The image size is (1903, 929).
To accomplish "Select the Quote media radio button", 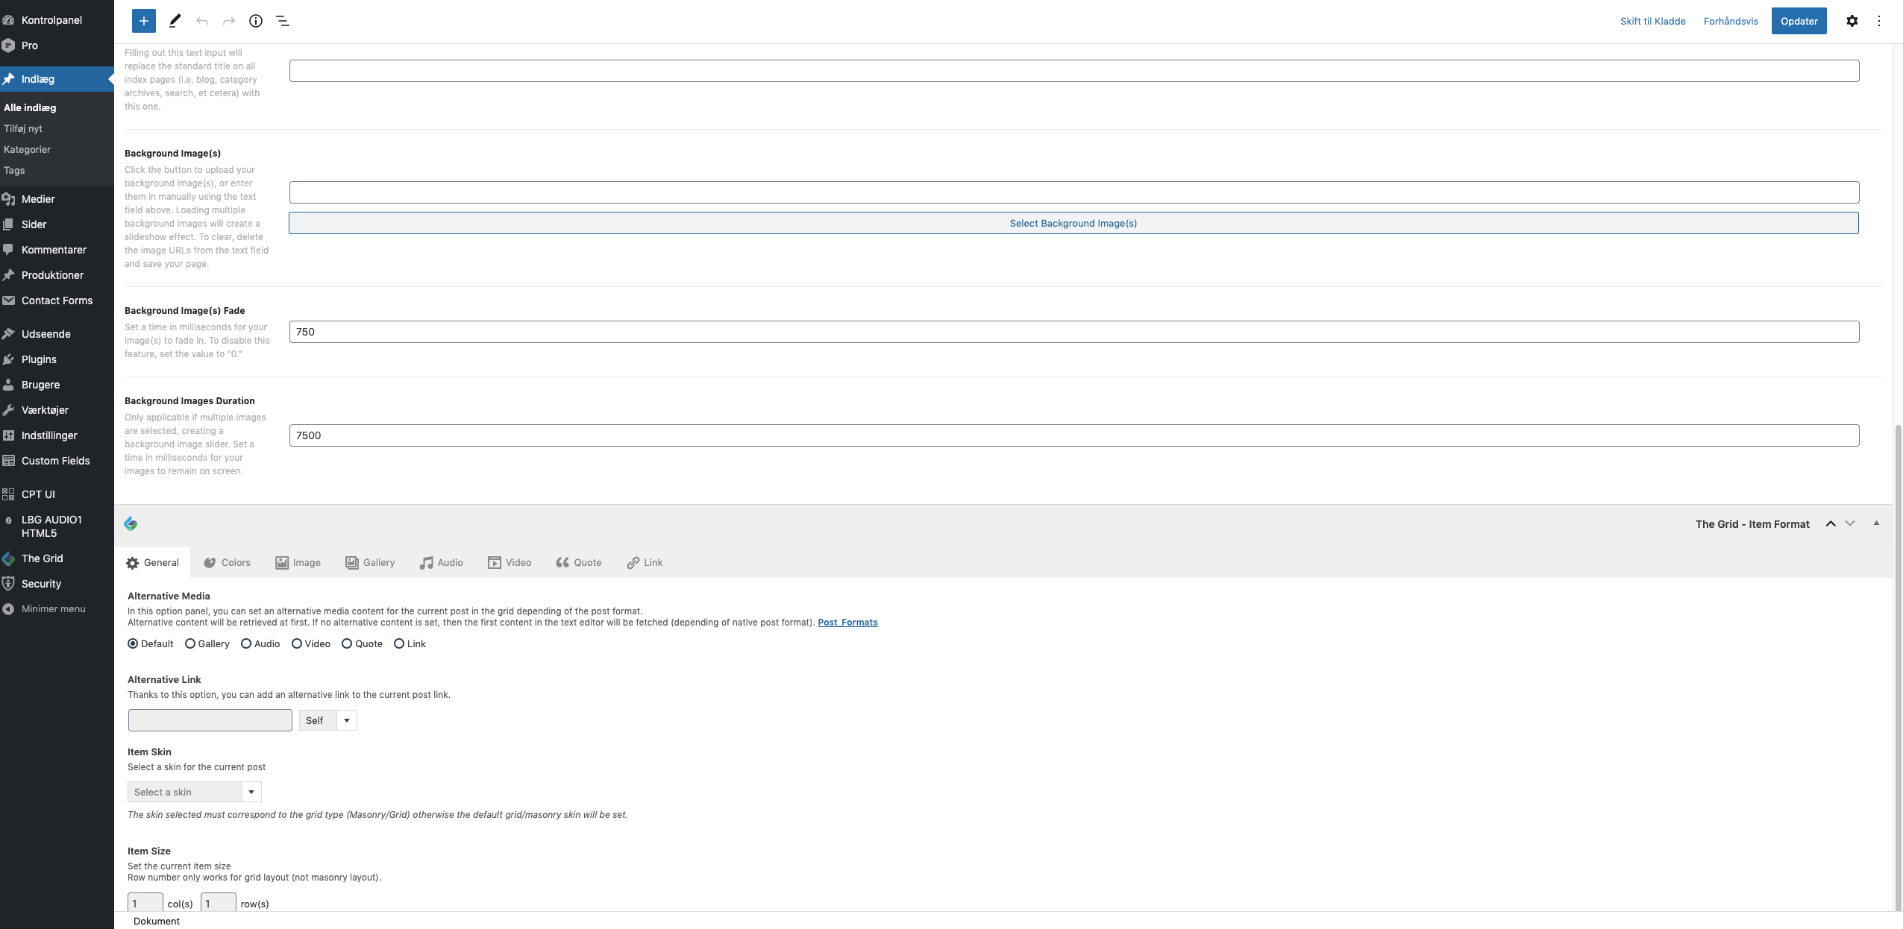I will pos(347,643).
